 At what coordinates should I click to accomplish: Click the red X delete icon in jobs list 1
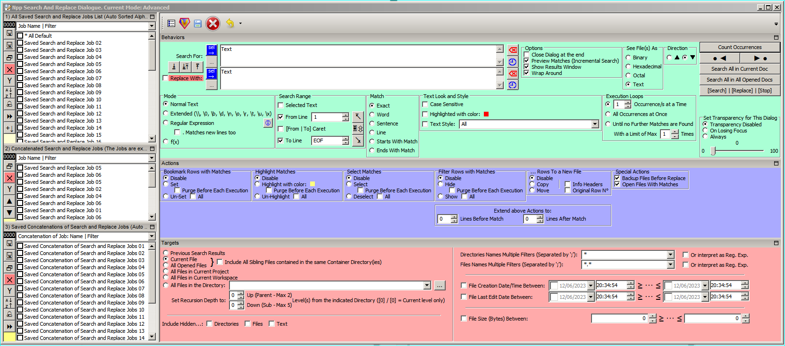9,69
